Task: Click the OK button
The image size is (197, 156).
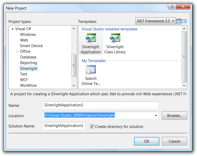Action: (x=147, y=141)
